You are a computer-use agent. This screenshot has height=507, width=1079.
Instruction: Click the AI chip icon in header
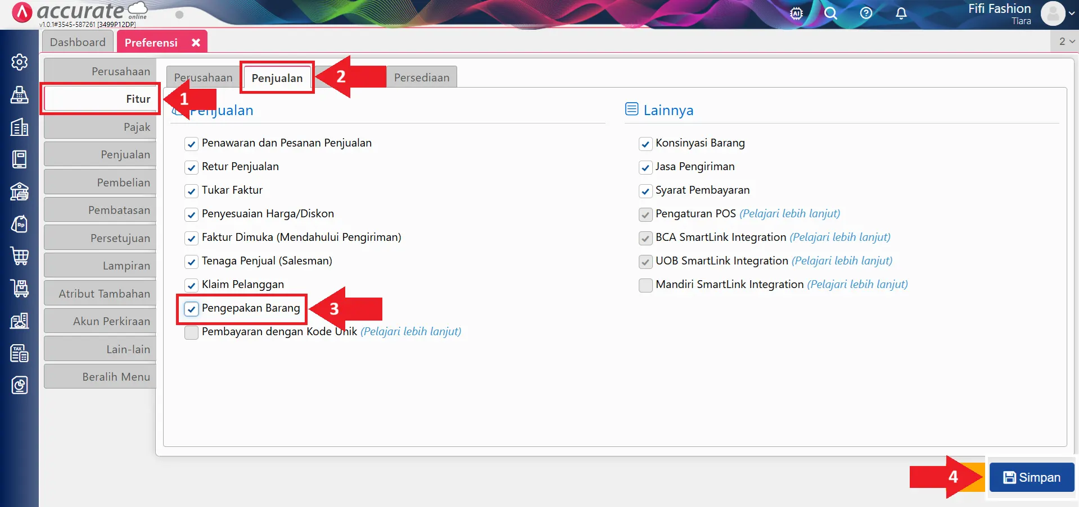(796, 13)
